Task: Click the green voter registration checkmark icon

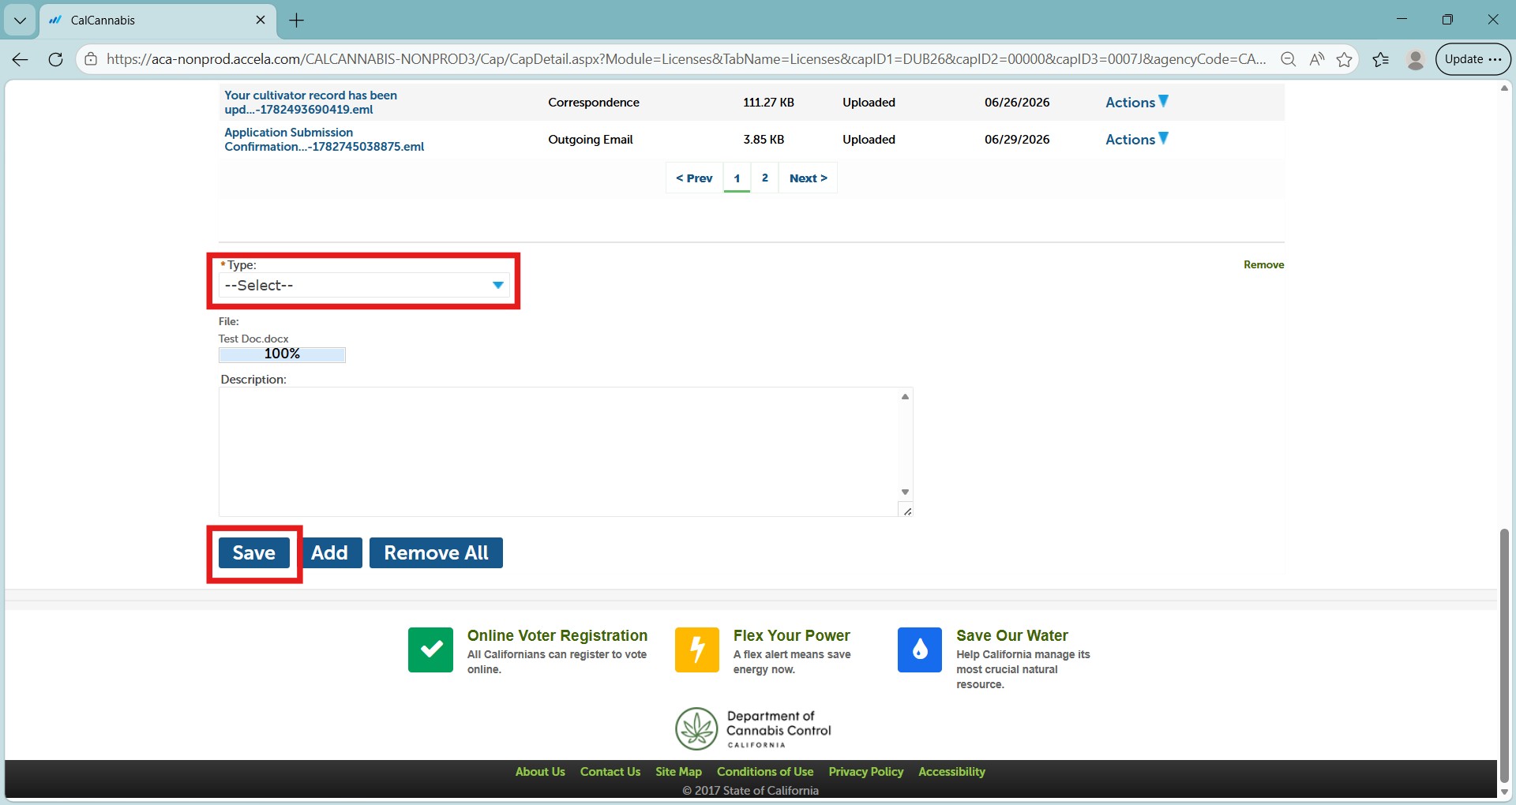Action: pos(430,650)
